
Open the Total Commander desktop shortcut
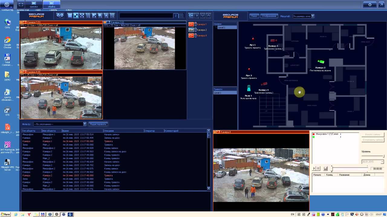coord(7,60)
